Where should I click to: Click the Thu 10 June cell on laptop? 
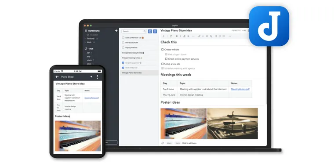click(169, 95)
